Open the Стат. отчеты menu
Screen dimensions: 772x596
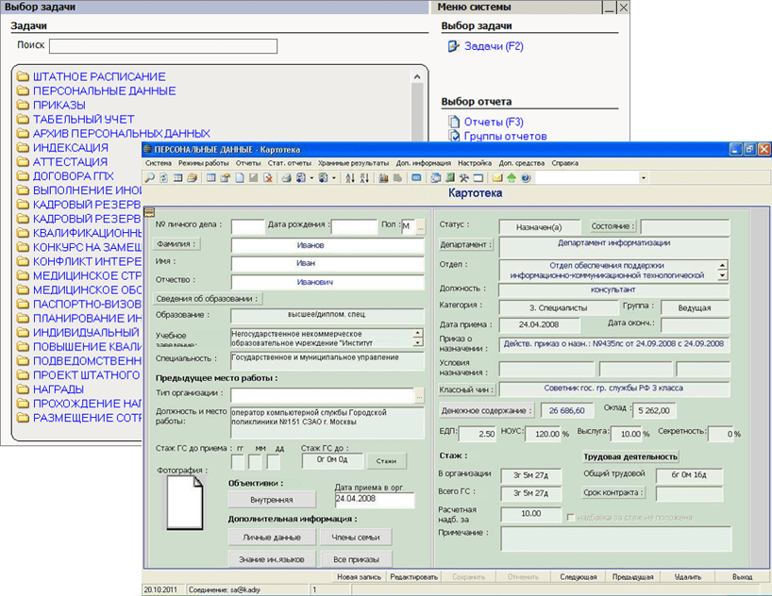(290, 163)
